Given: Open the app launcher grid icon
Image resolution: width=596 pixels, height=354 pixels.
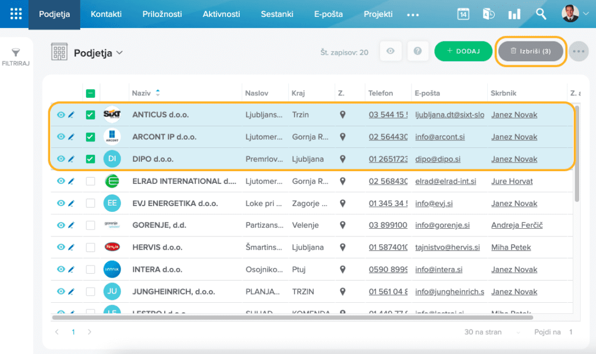Looking at the screenshot, I should click(16, 14).
